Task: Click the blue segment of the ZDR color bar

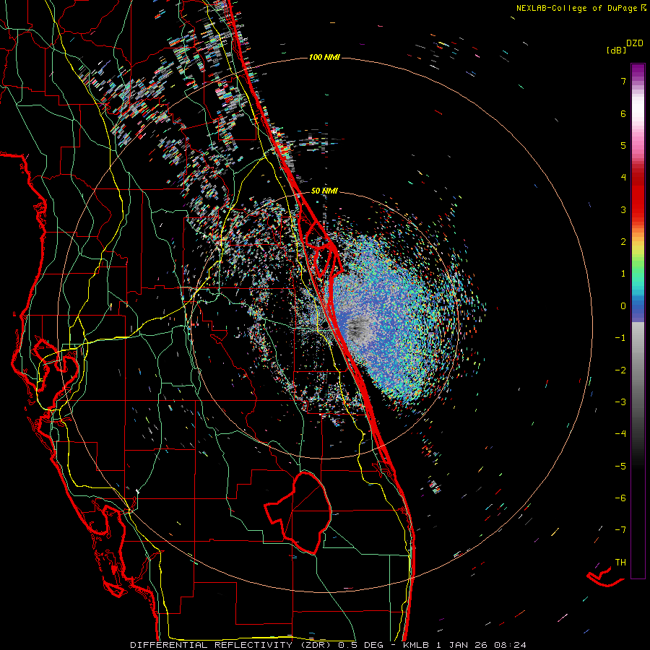Action: point(638,309)
